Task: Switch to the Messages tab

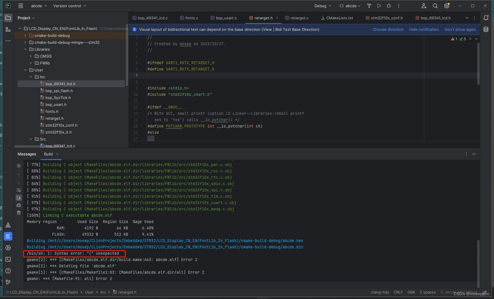Action: click(27, 154)
